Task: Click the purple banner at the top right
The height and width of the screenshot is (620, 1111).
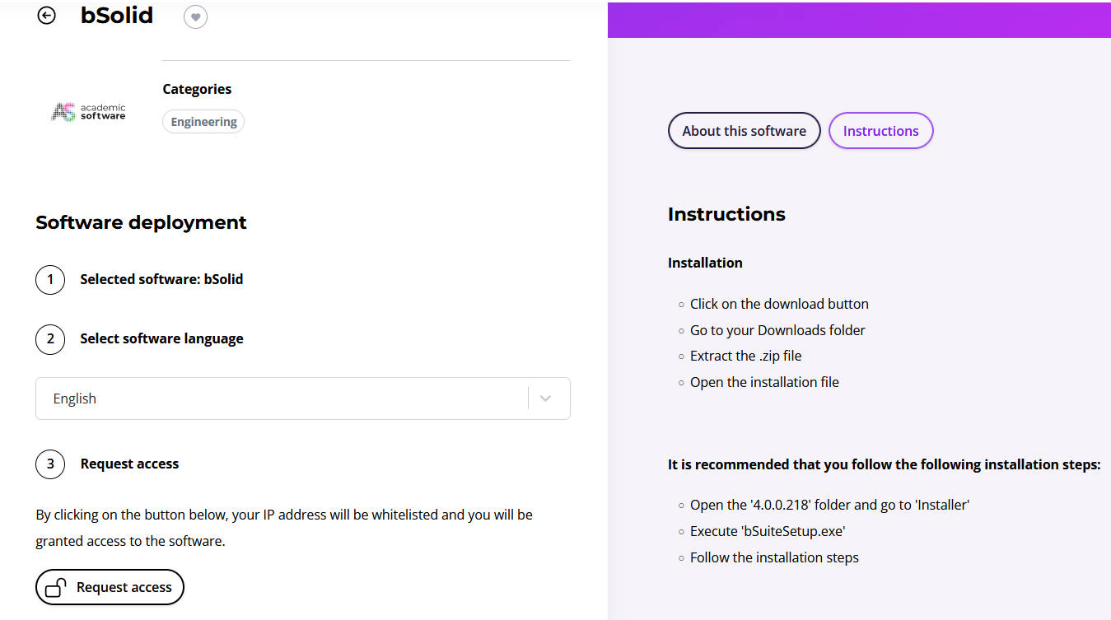Action: click(859, 20)
